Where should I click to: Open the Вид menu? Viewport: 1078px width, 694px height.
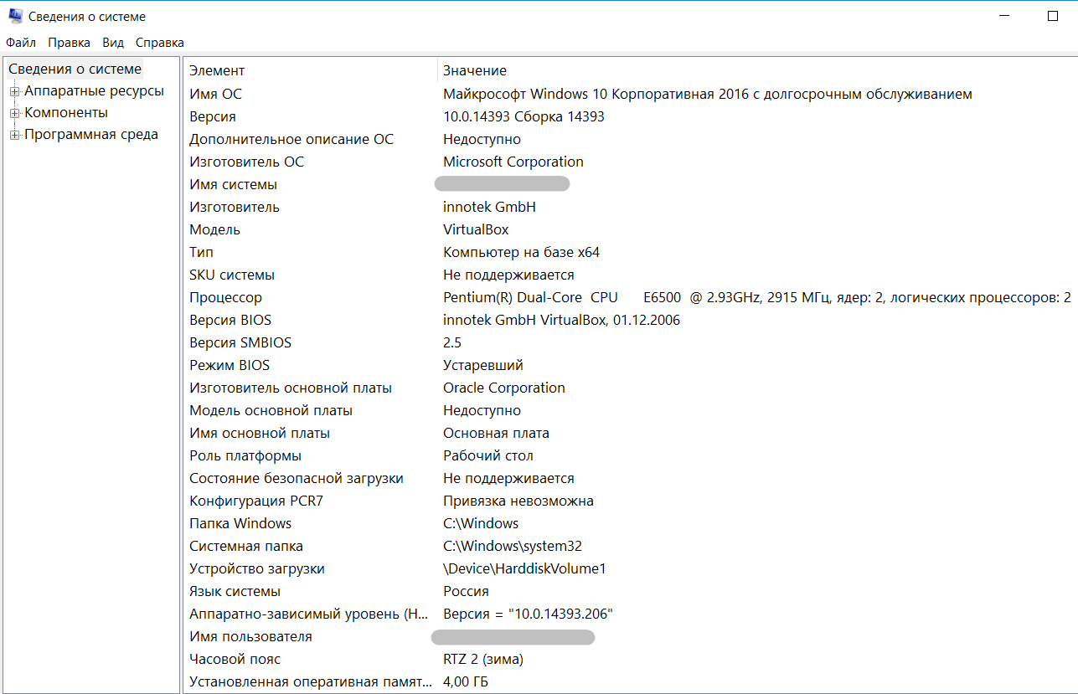pos(113,43)
